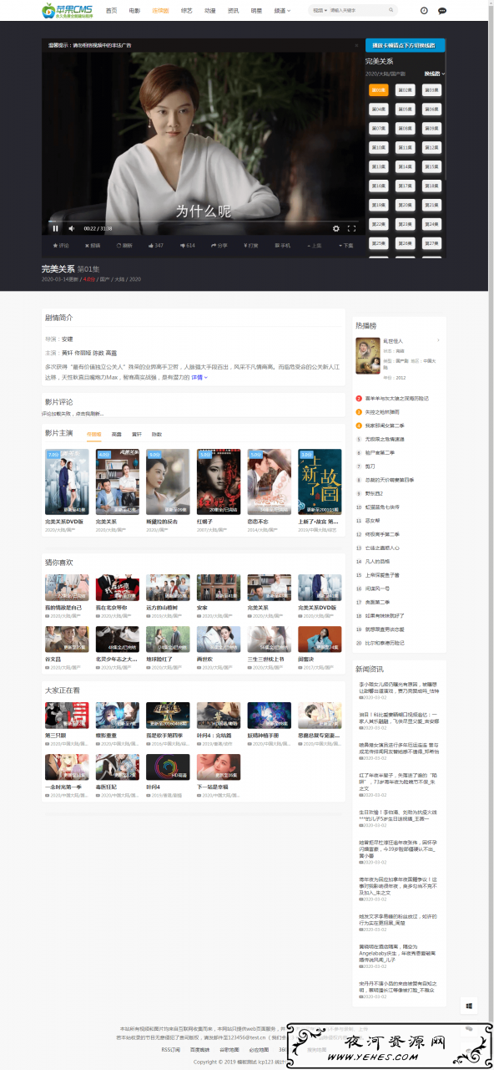Screen dimensions: 494x1070
Task: Open the 首页 nav menu item
Action: (x=111, y=11)
